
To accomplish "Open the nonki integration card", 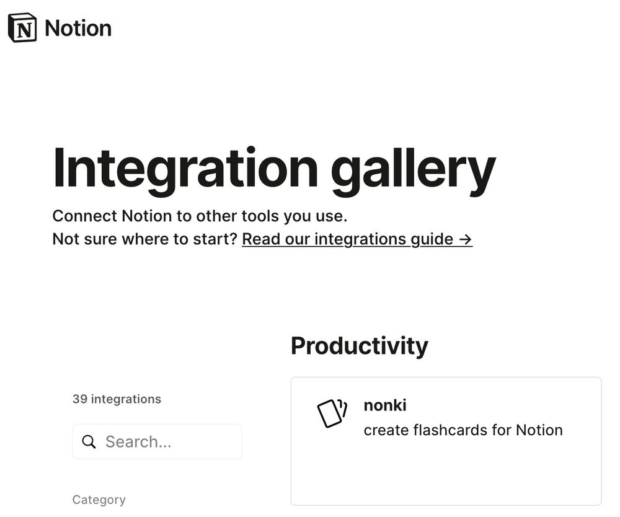I will (x=446, y=441).
